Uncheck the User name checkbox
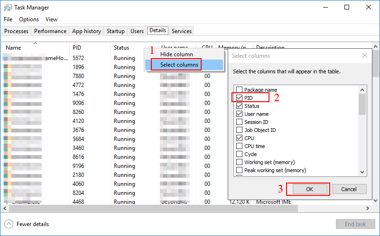The height and width of the screenshot is (236, 380). click(239, 114)
